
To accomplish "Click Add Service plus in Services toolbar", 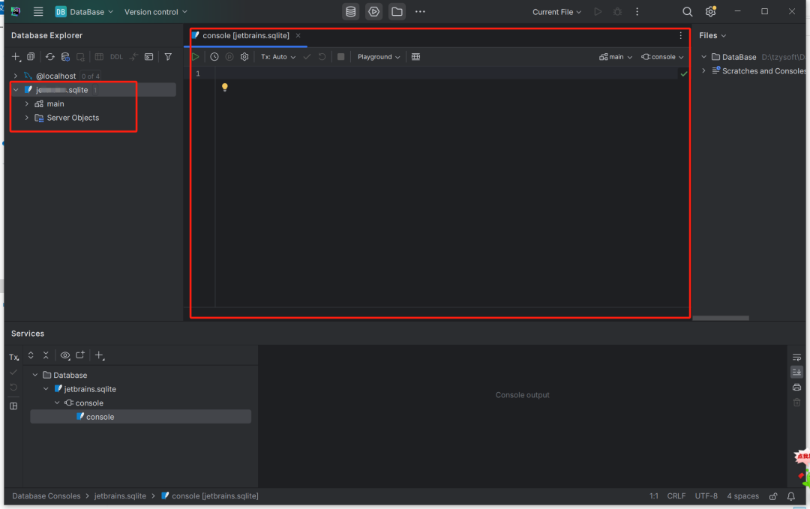I will coord(99,355).
